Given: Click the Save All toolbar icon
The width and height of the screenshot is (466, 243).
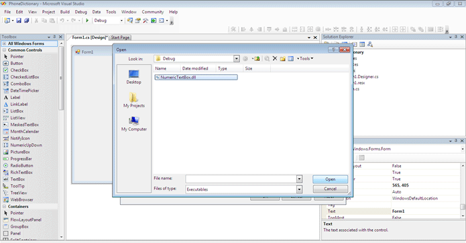Looking at the screenshot, I should [x=26, y=21].
